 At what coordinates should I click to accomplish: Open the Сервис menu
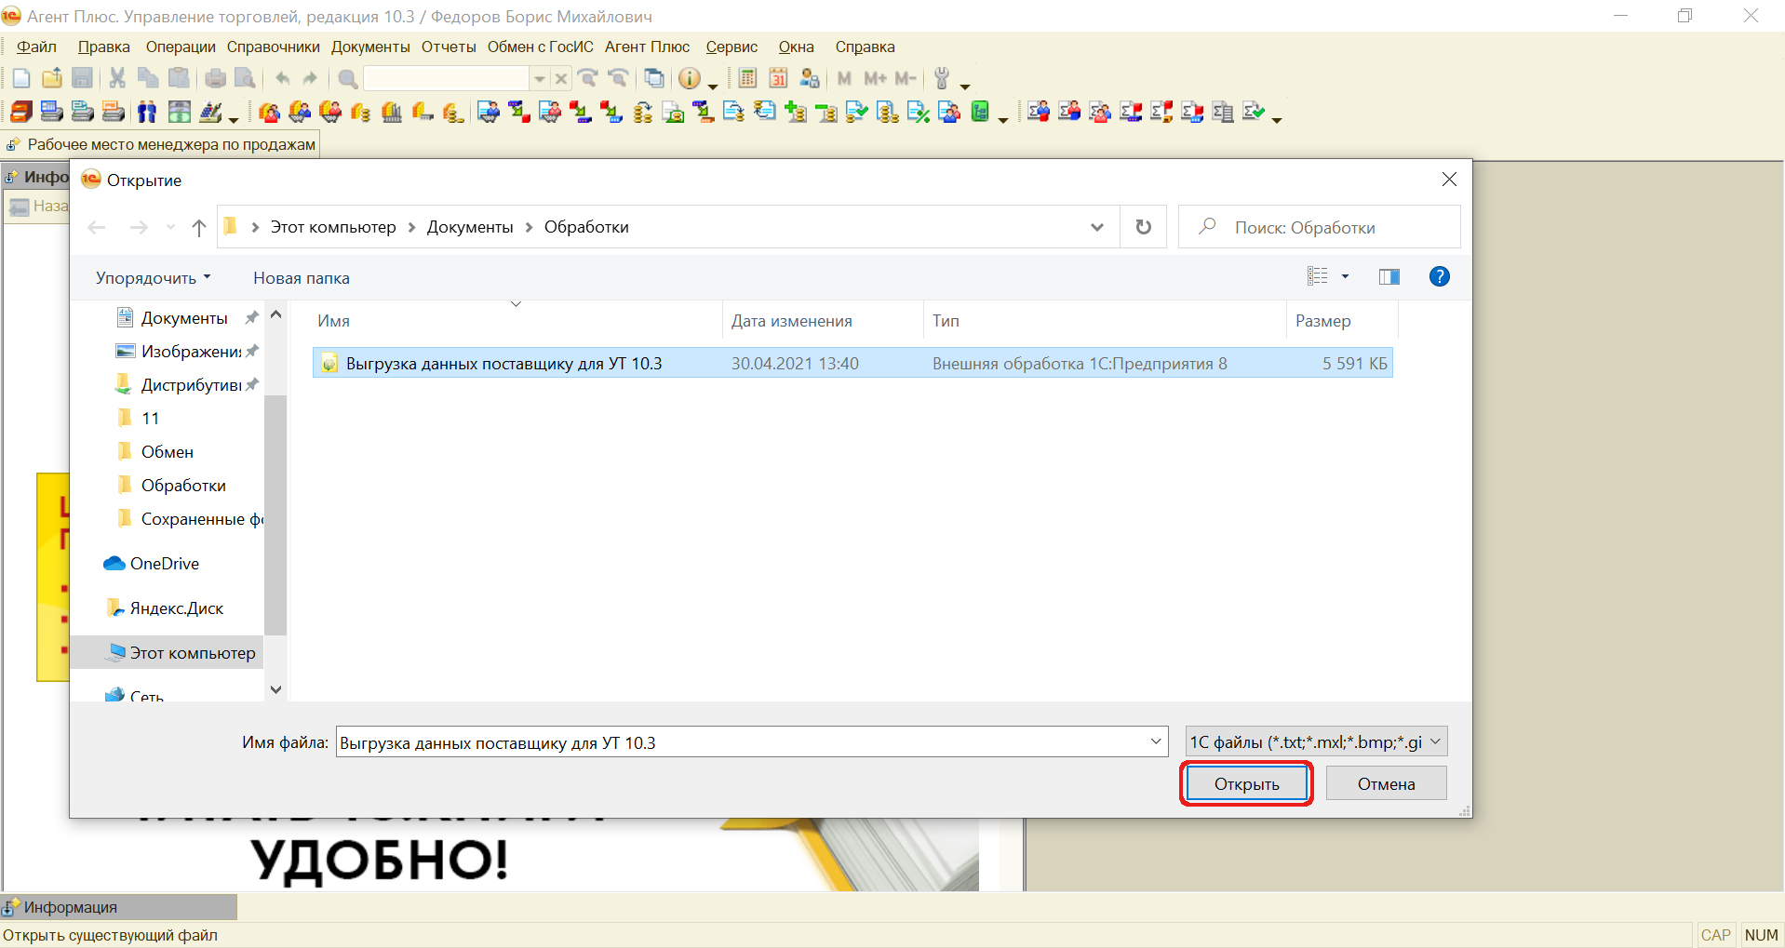pos(731,47)
